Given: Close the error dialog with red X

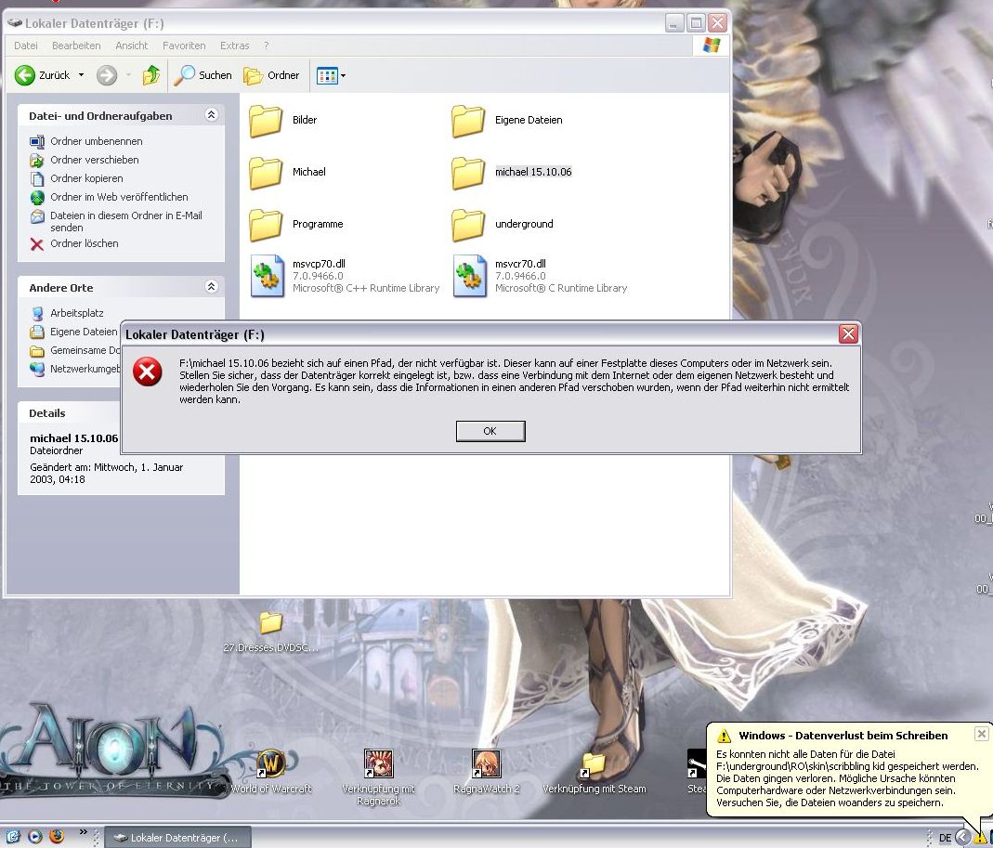Looking at the screenshot, I should 849,333.
